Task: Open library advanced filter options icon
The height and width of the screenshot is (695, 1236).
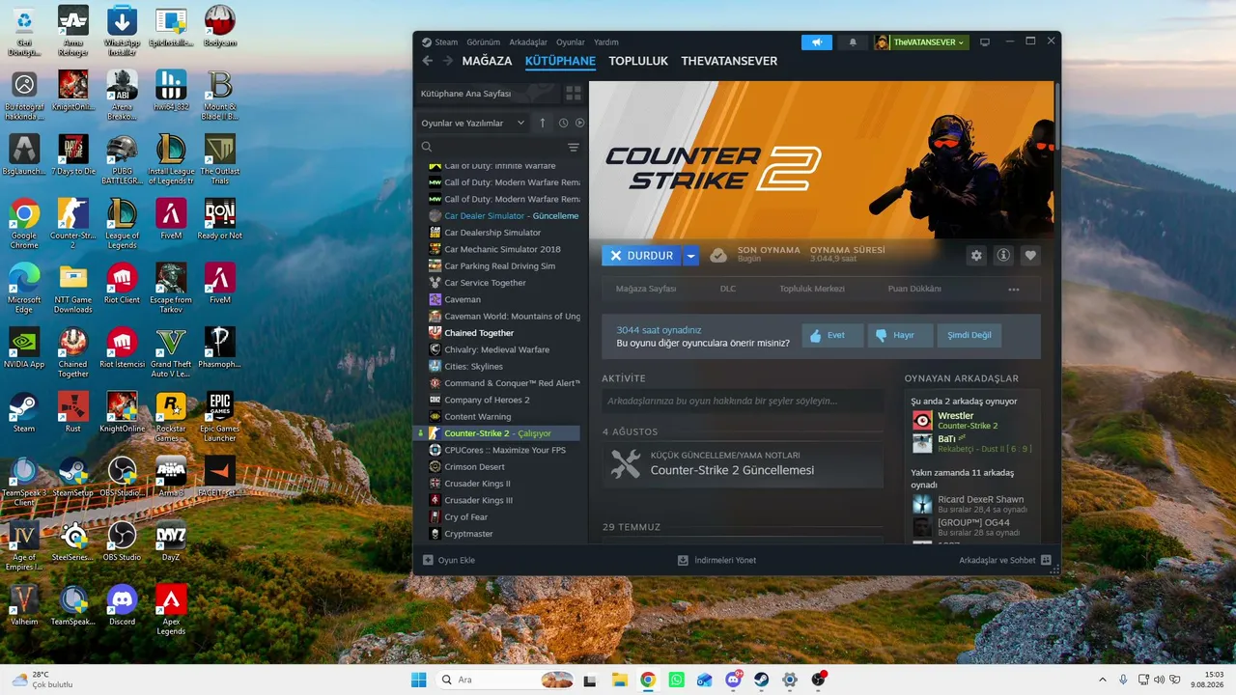Action: 574,147
